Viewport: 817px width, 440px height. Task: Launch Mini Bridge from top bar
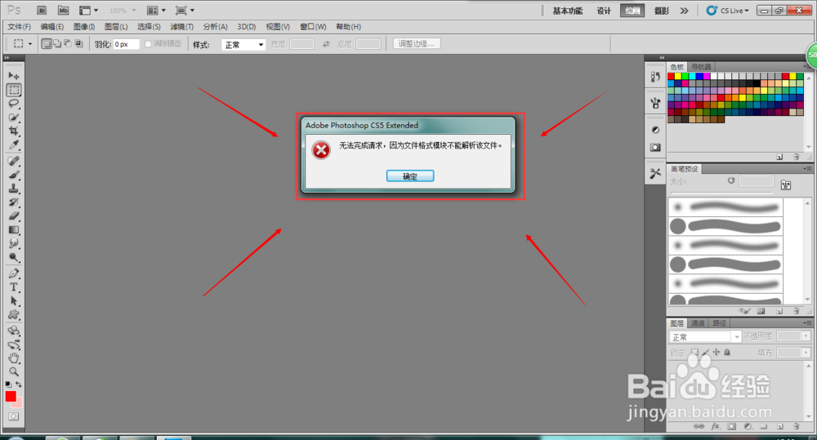[63, 11]
